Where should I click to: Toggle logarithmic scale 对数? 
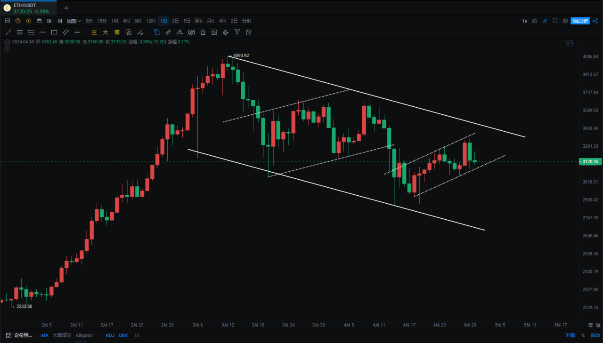[x=570, y=335]
